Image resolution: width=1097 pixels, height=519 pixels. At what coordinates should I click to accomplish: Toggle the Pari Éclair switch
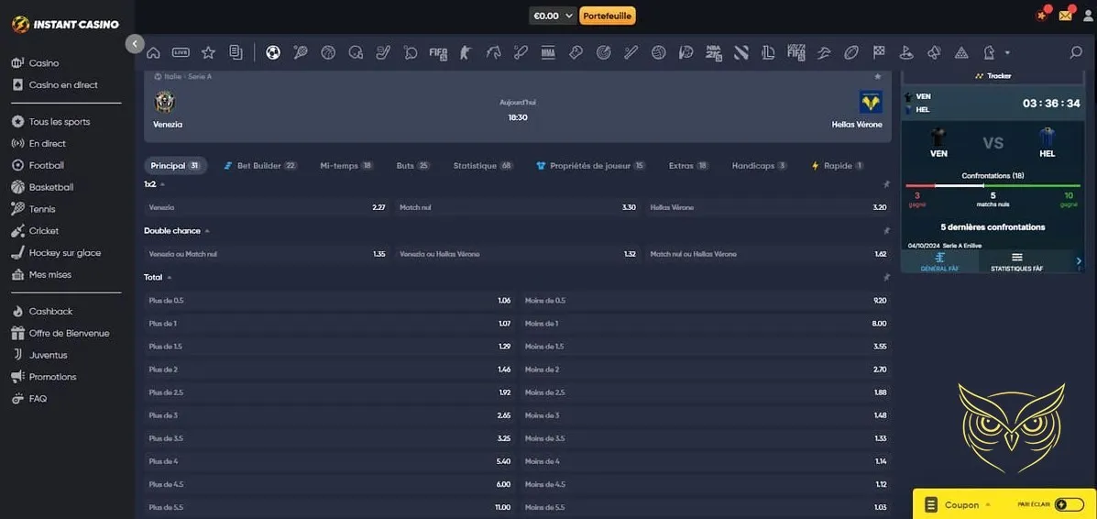(x=1069, y=504)
